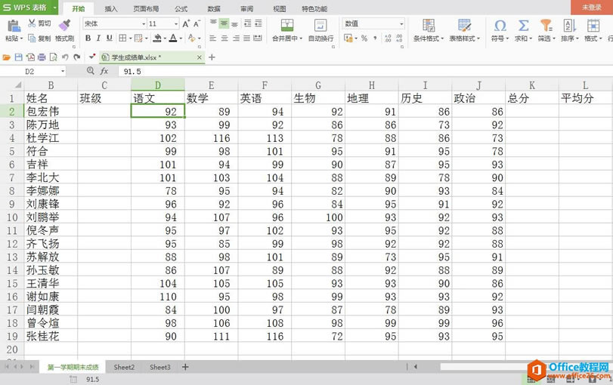Increase font size with the A+ icon

(186, 24)
